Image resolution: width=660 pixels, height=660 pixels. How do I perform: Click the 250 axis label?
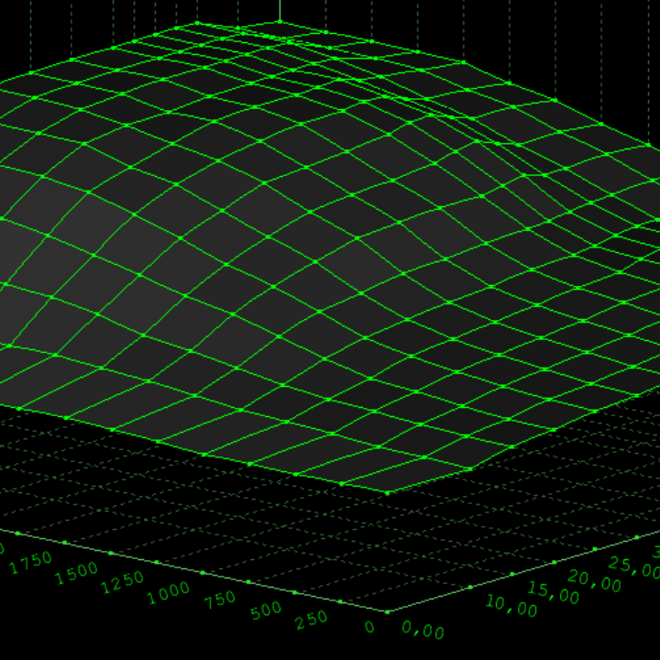coord(312,619)
